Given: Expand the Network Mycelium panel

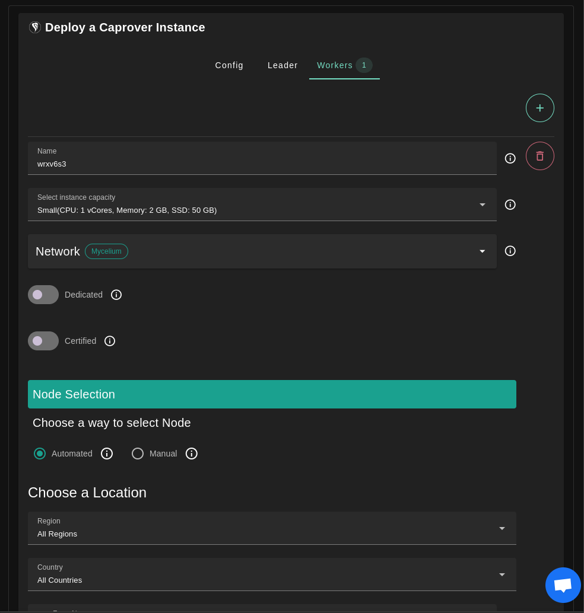Looking at the screenshot, I should tap(262, 251).
